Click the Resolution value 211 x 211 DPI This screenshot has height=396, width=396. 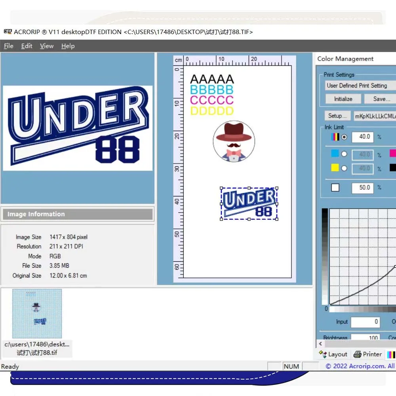coord(66,246)
